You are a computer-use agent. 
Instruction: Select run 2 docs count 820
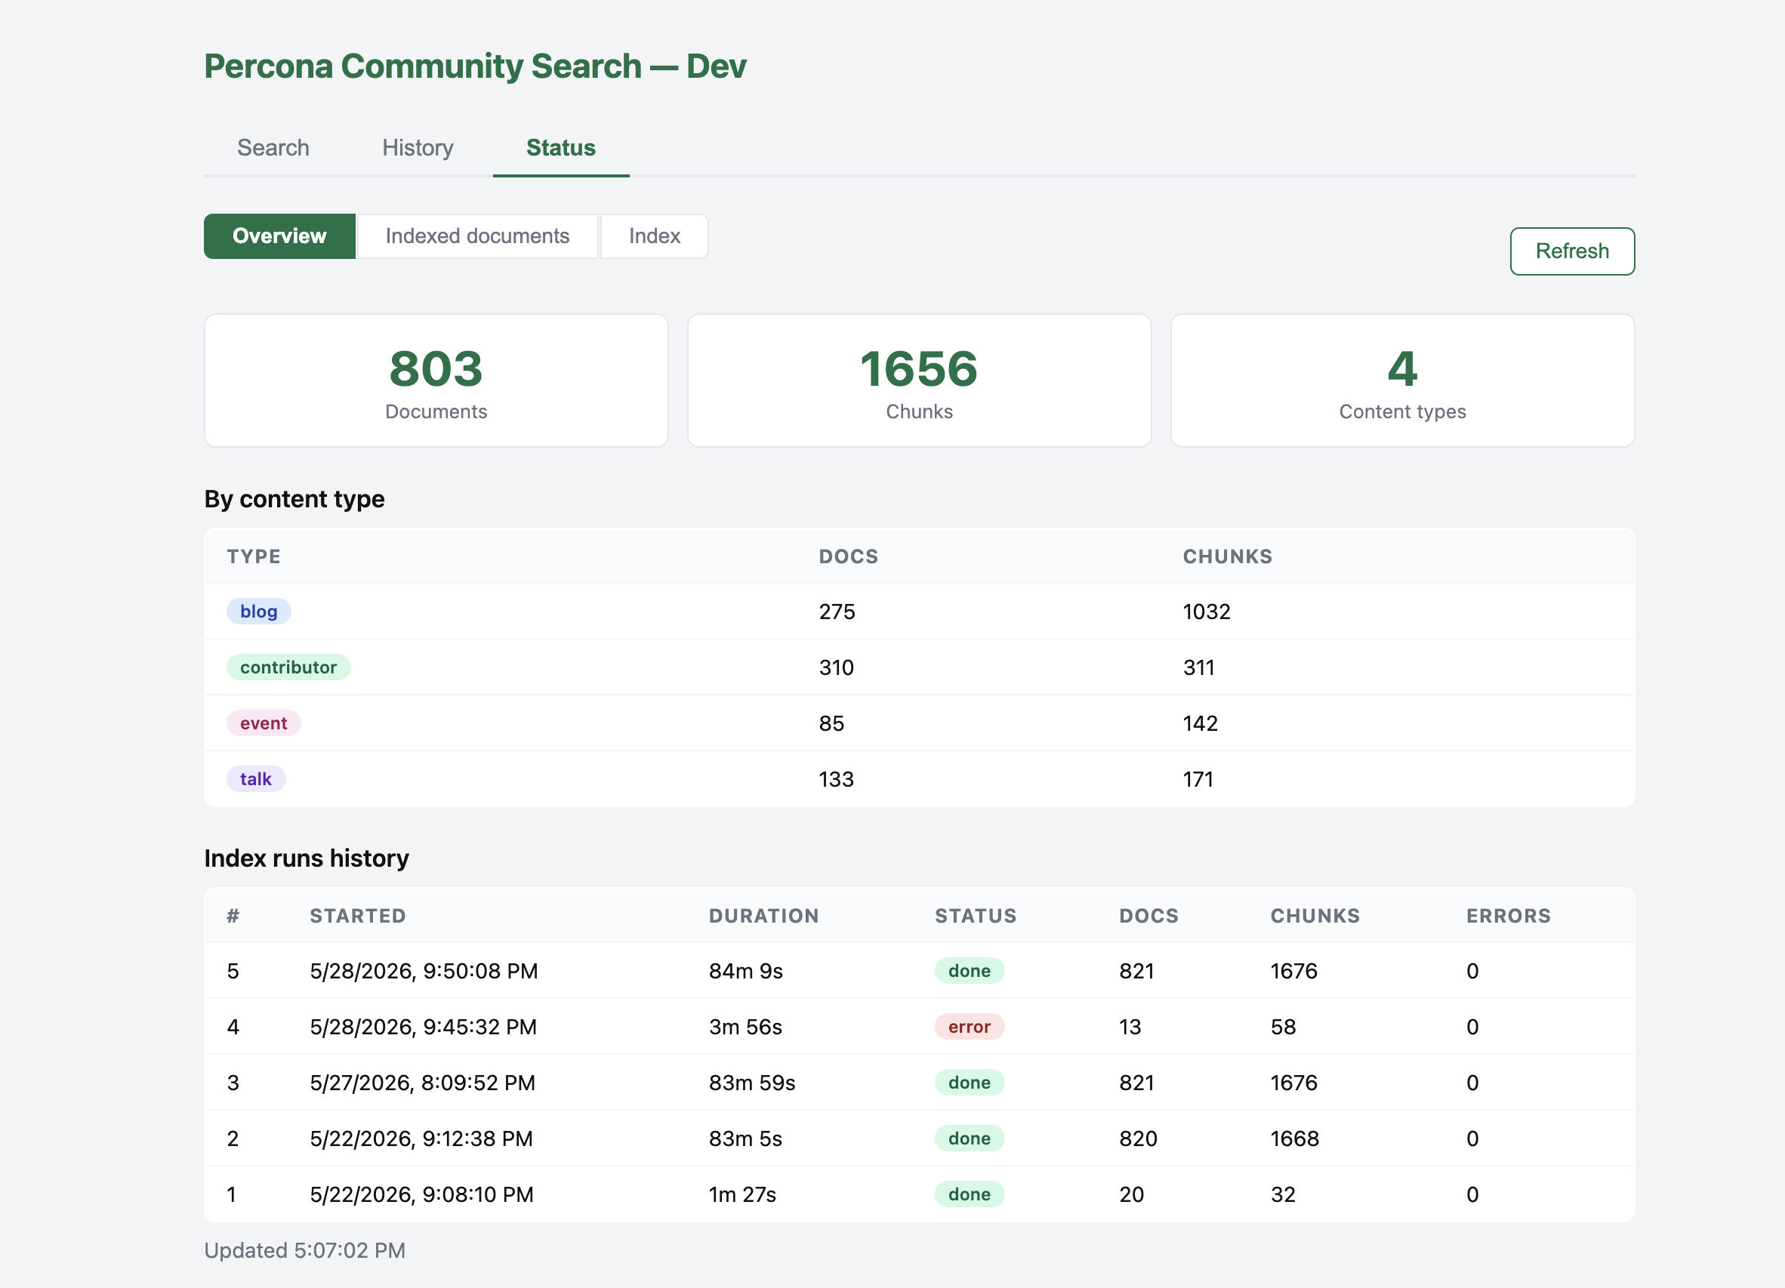[1138, 1139]
